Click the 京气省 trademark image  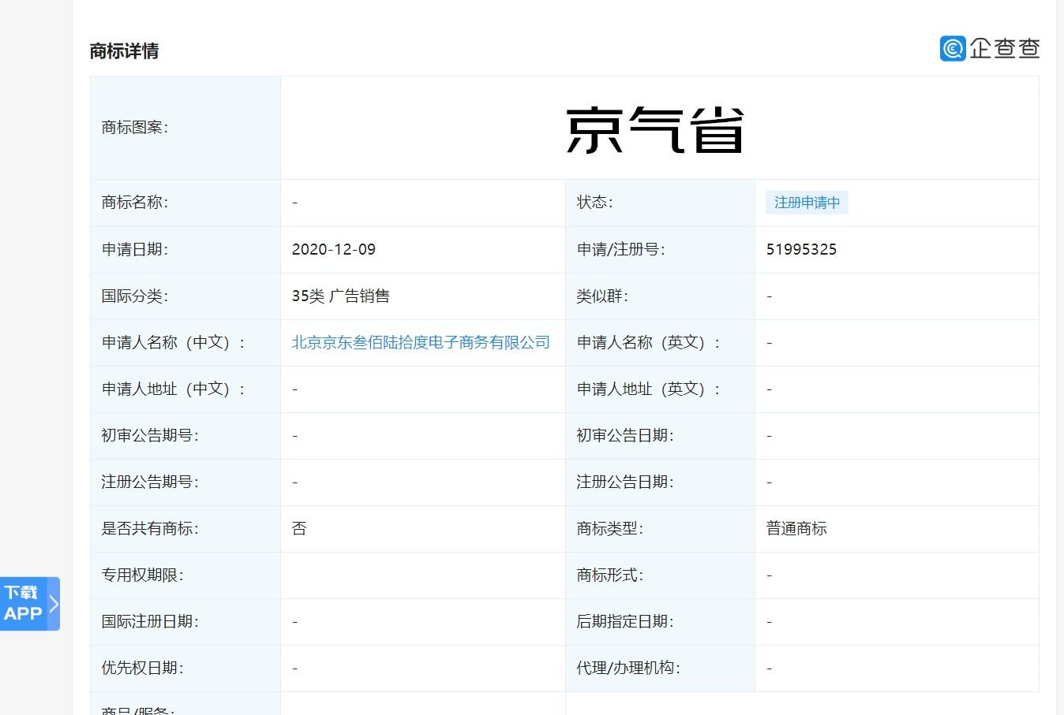tap(655, 129)
